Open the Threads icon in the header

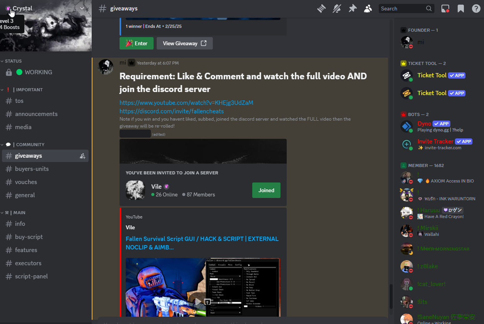pyautogui.click(x=322, y=9)
